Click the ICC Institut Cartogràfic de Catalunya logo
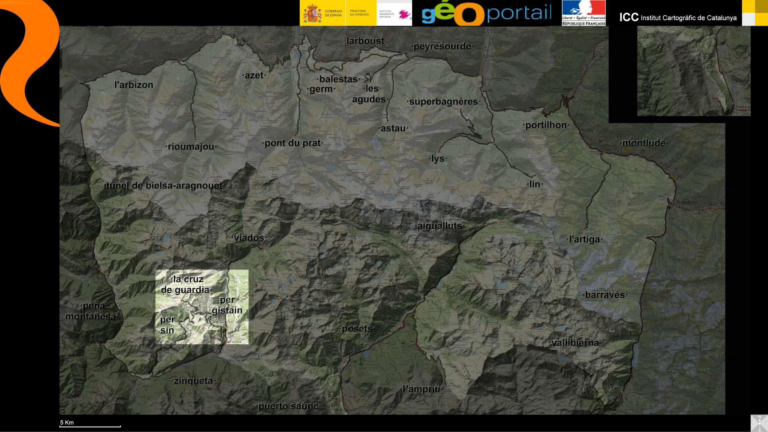This screenshot has width=768, height=432. pyautogui.click(x=678, y=18)
